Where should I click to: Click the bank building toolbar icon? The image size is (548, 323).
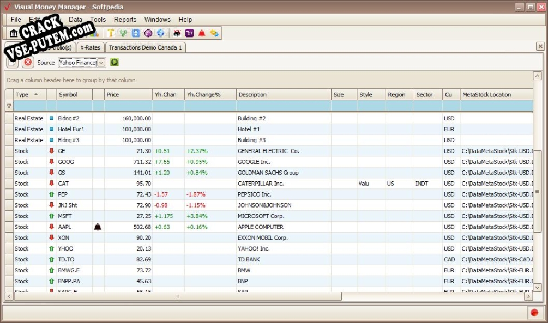click(x=14, y=33)
